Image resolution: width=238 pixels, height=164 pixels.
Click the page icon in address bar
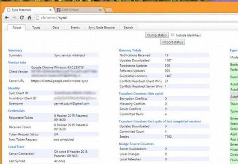(x=37, y=18)
